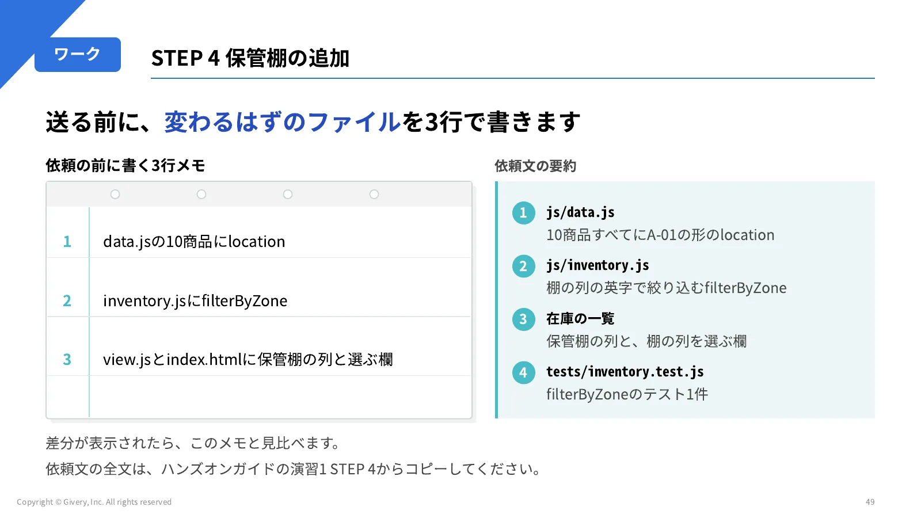Click memo row number 3

(67, 360)
